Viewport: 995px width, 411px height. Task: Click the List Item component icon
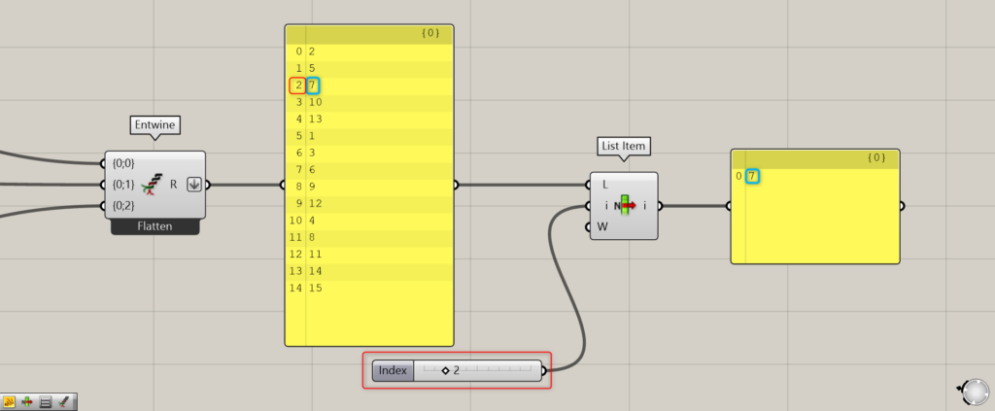point(625,205)
